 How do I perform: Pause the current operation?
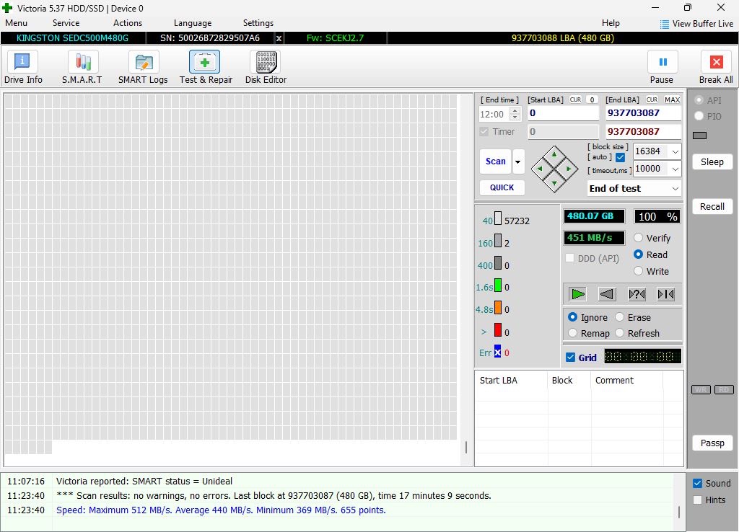click(x=662, y=66)
